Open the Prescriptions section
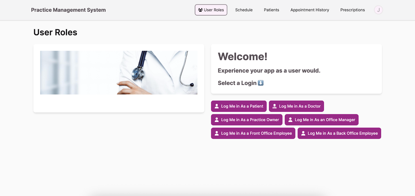 [x=352, y=10]
